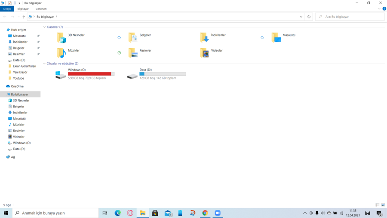The height and width of the screenshot is (218, 387).
Task: Open Yeni klasör in quick access
Action: [x=20, y=72]
